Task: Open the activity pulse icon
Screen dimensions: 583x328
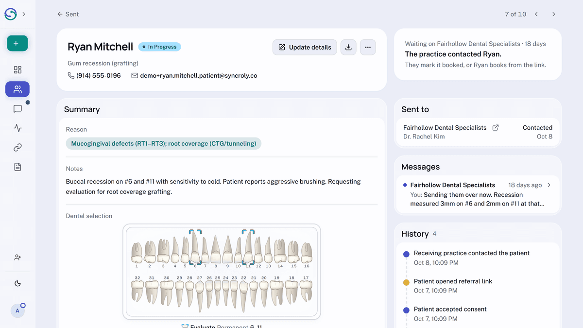Action: pyautogui.click(x=17, y=128)
